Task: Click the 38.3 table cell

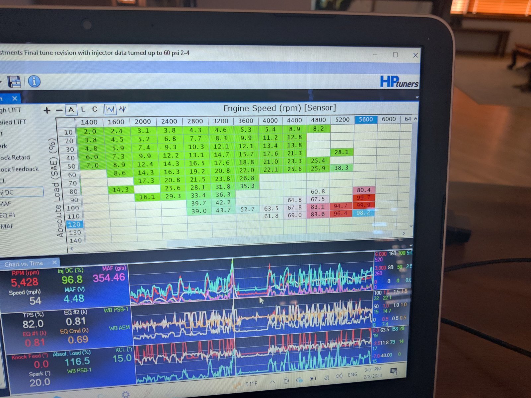Action: (x=341, y=168)
